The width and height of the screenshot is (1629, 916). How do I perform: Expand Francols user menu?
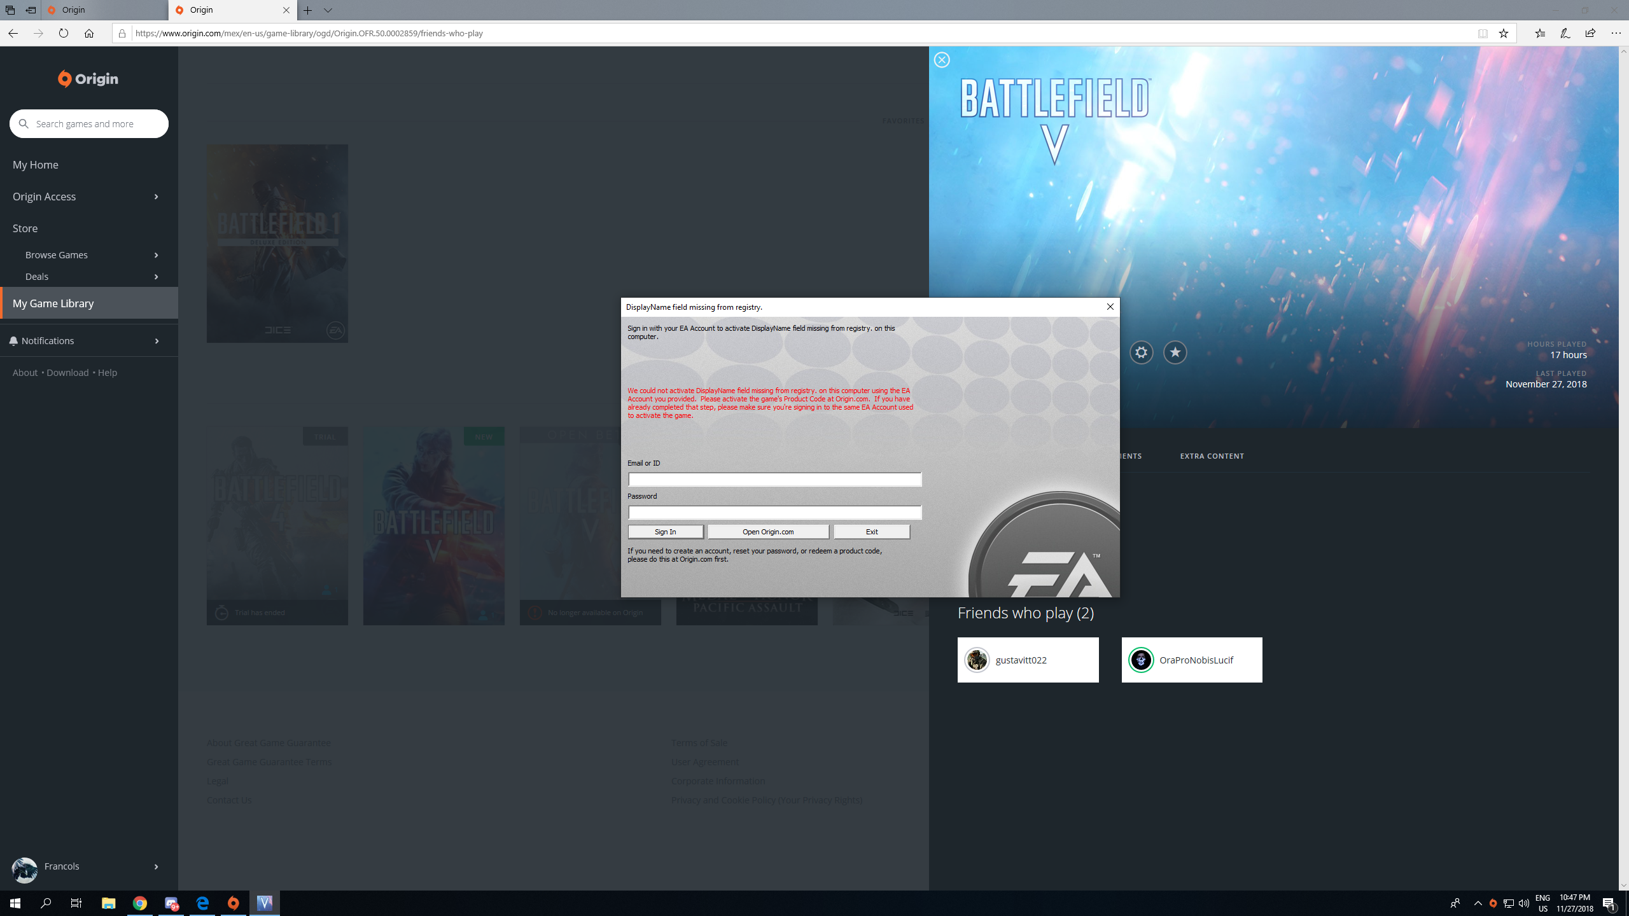click(156, 866)
